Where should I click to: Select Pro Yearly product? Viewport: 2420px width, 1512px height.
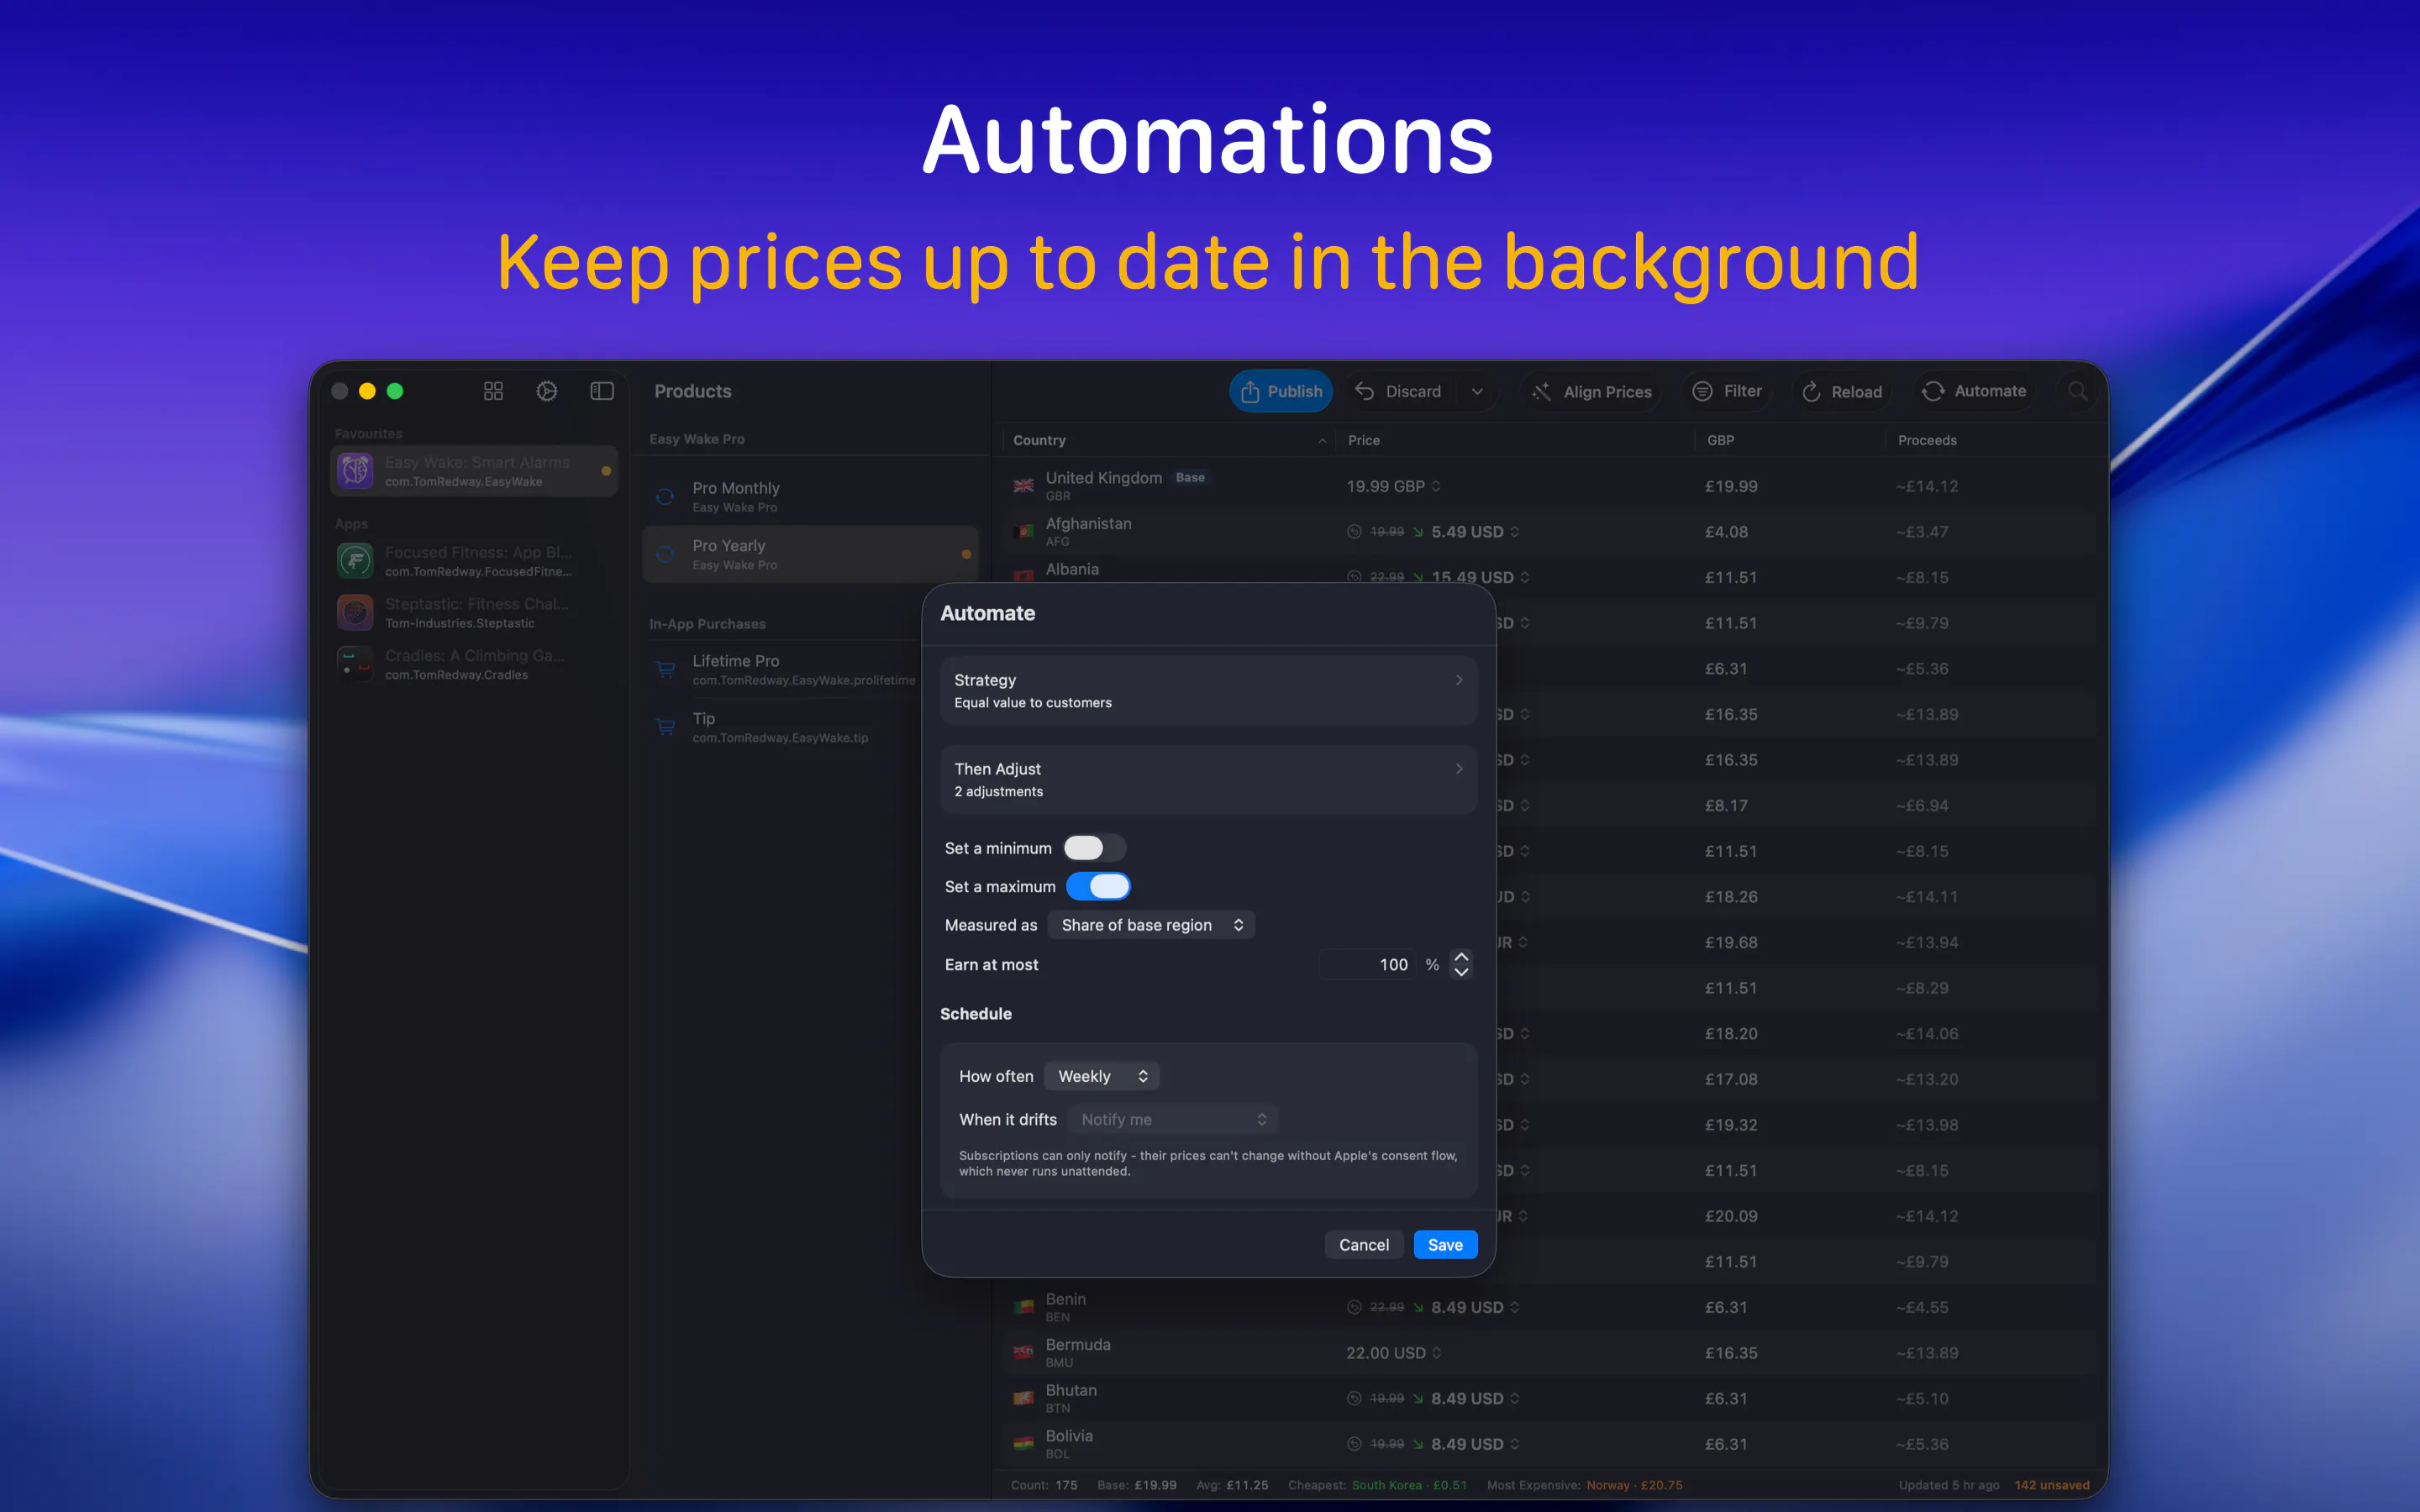tap(810, 554)
